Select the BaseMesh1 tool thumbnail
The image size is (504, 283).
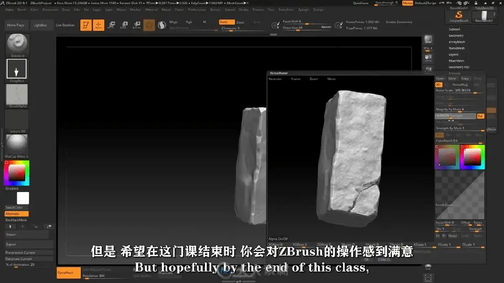coord(484,17)
